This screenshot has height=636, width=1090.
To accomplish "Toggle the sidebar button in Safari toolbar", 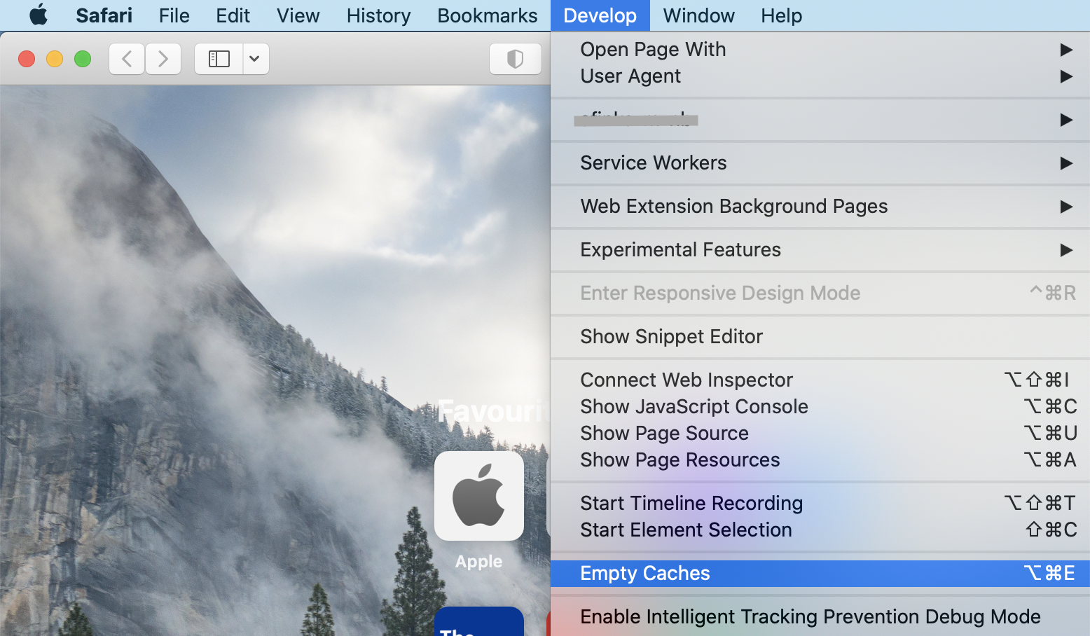I will (219, 59).
